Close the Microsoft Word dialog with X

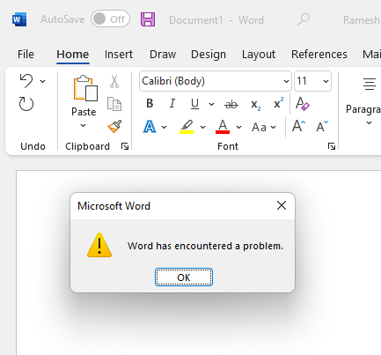coord(282,205)
